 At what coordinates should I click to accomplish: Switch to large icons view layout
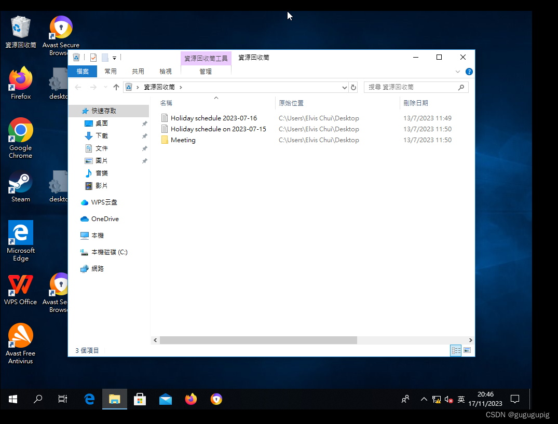tap(467, 351)
